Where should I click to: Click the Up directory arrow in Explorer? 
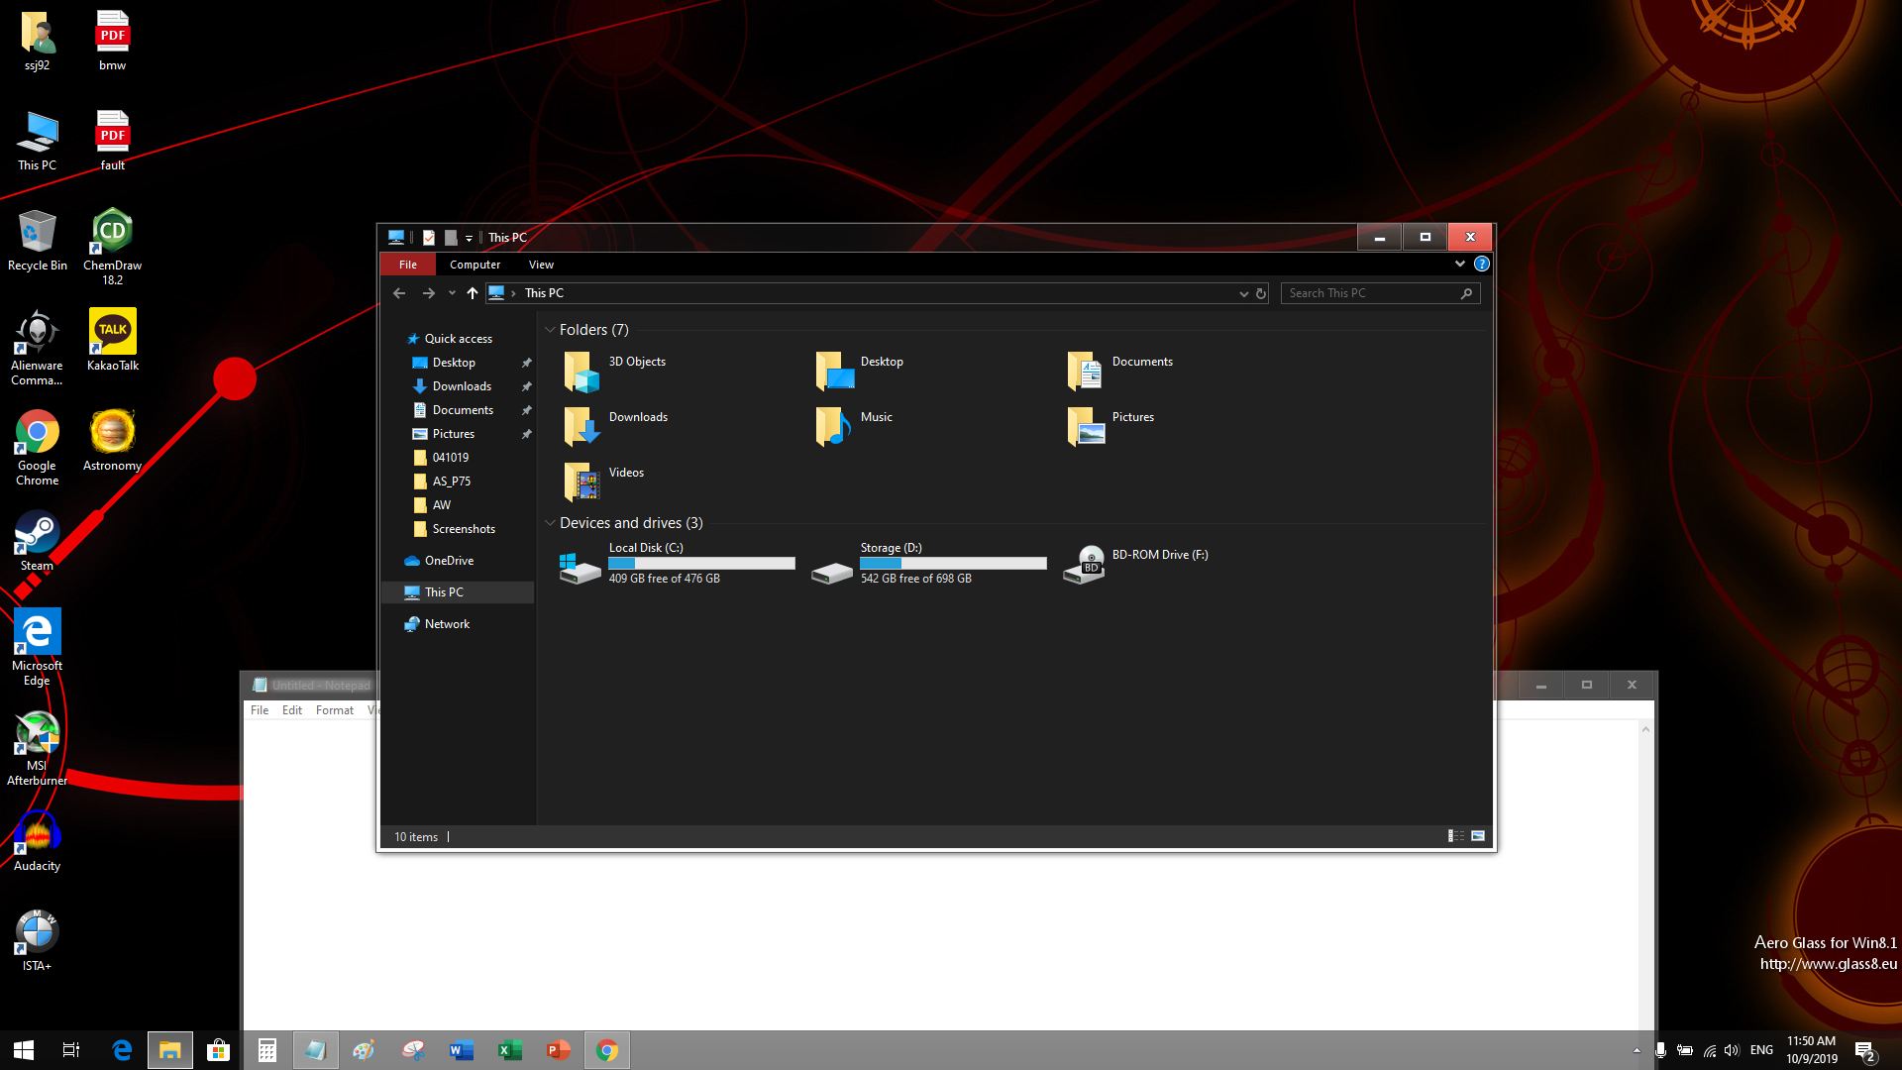click(473, 293)
